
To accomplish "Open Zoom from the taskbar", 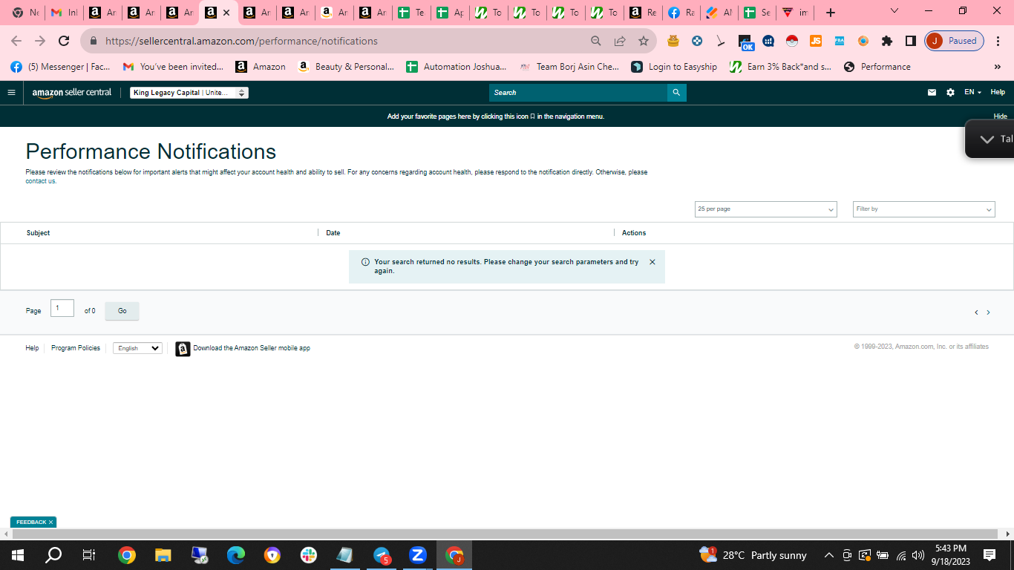I will pyautogui.click(x=418, y=555).
